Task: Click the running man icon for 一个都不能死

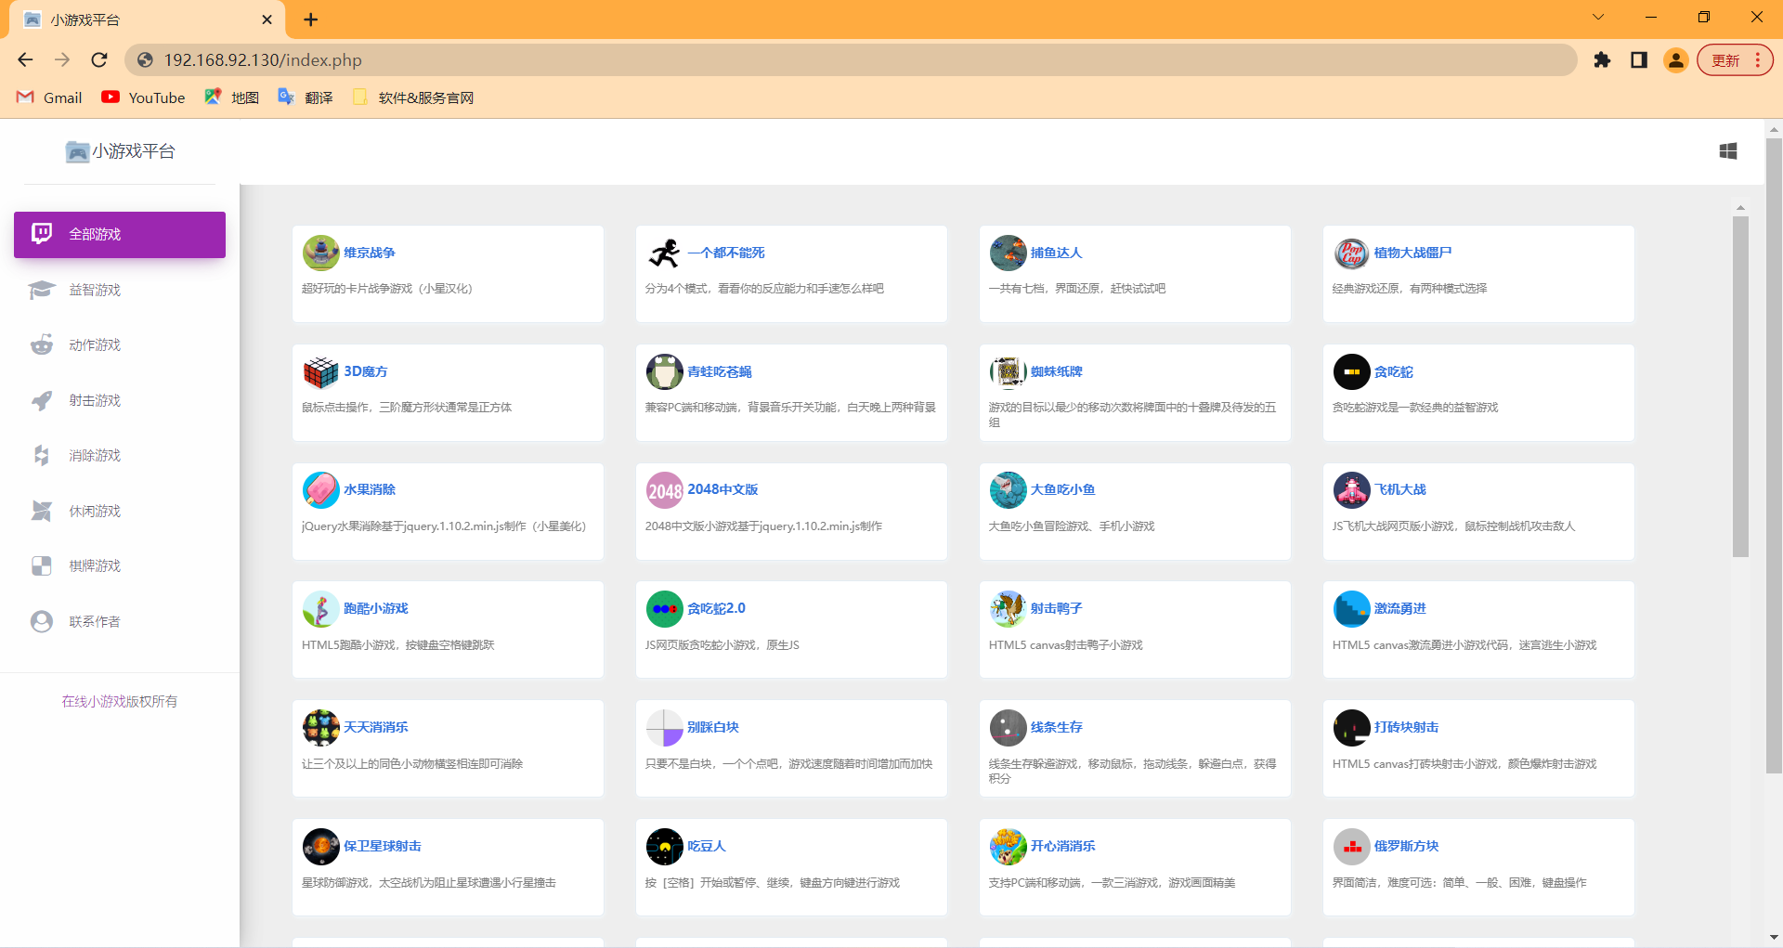Action: (664, 253)
